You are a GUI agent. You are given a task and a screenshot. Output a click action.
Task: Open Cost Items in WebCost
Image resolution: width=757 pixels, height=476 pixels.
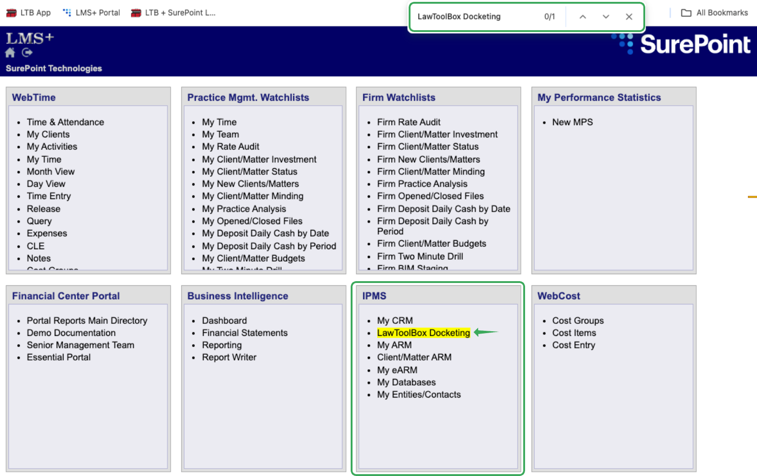(574, 333)
